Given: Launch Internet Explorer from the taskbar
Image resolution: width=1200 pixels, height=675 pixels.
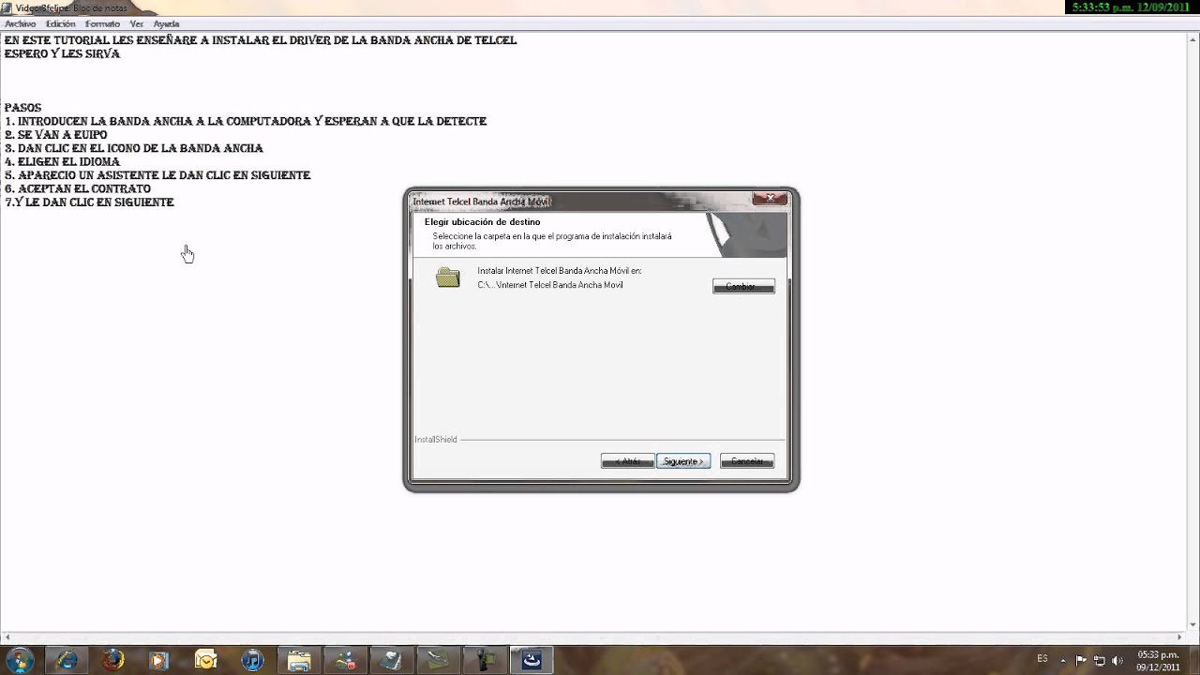Looking at the screenshot, I should (67, 660).
